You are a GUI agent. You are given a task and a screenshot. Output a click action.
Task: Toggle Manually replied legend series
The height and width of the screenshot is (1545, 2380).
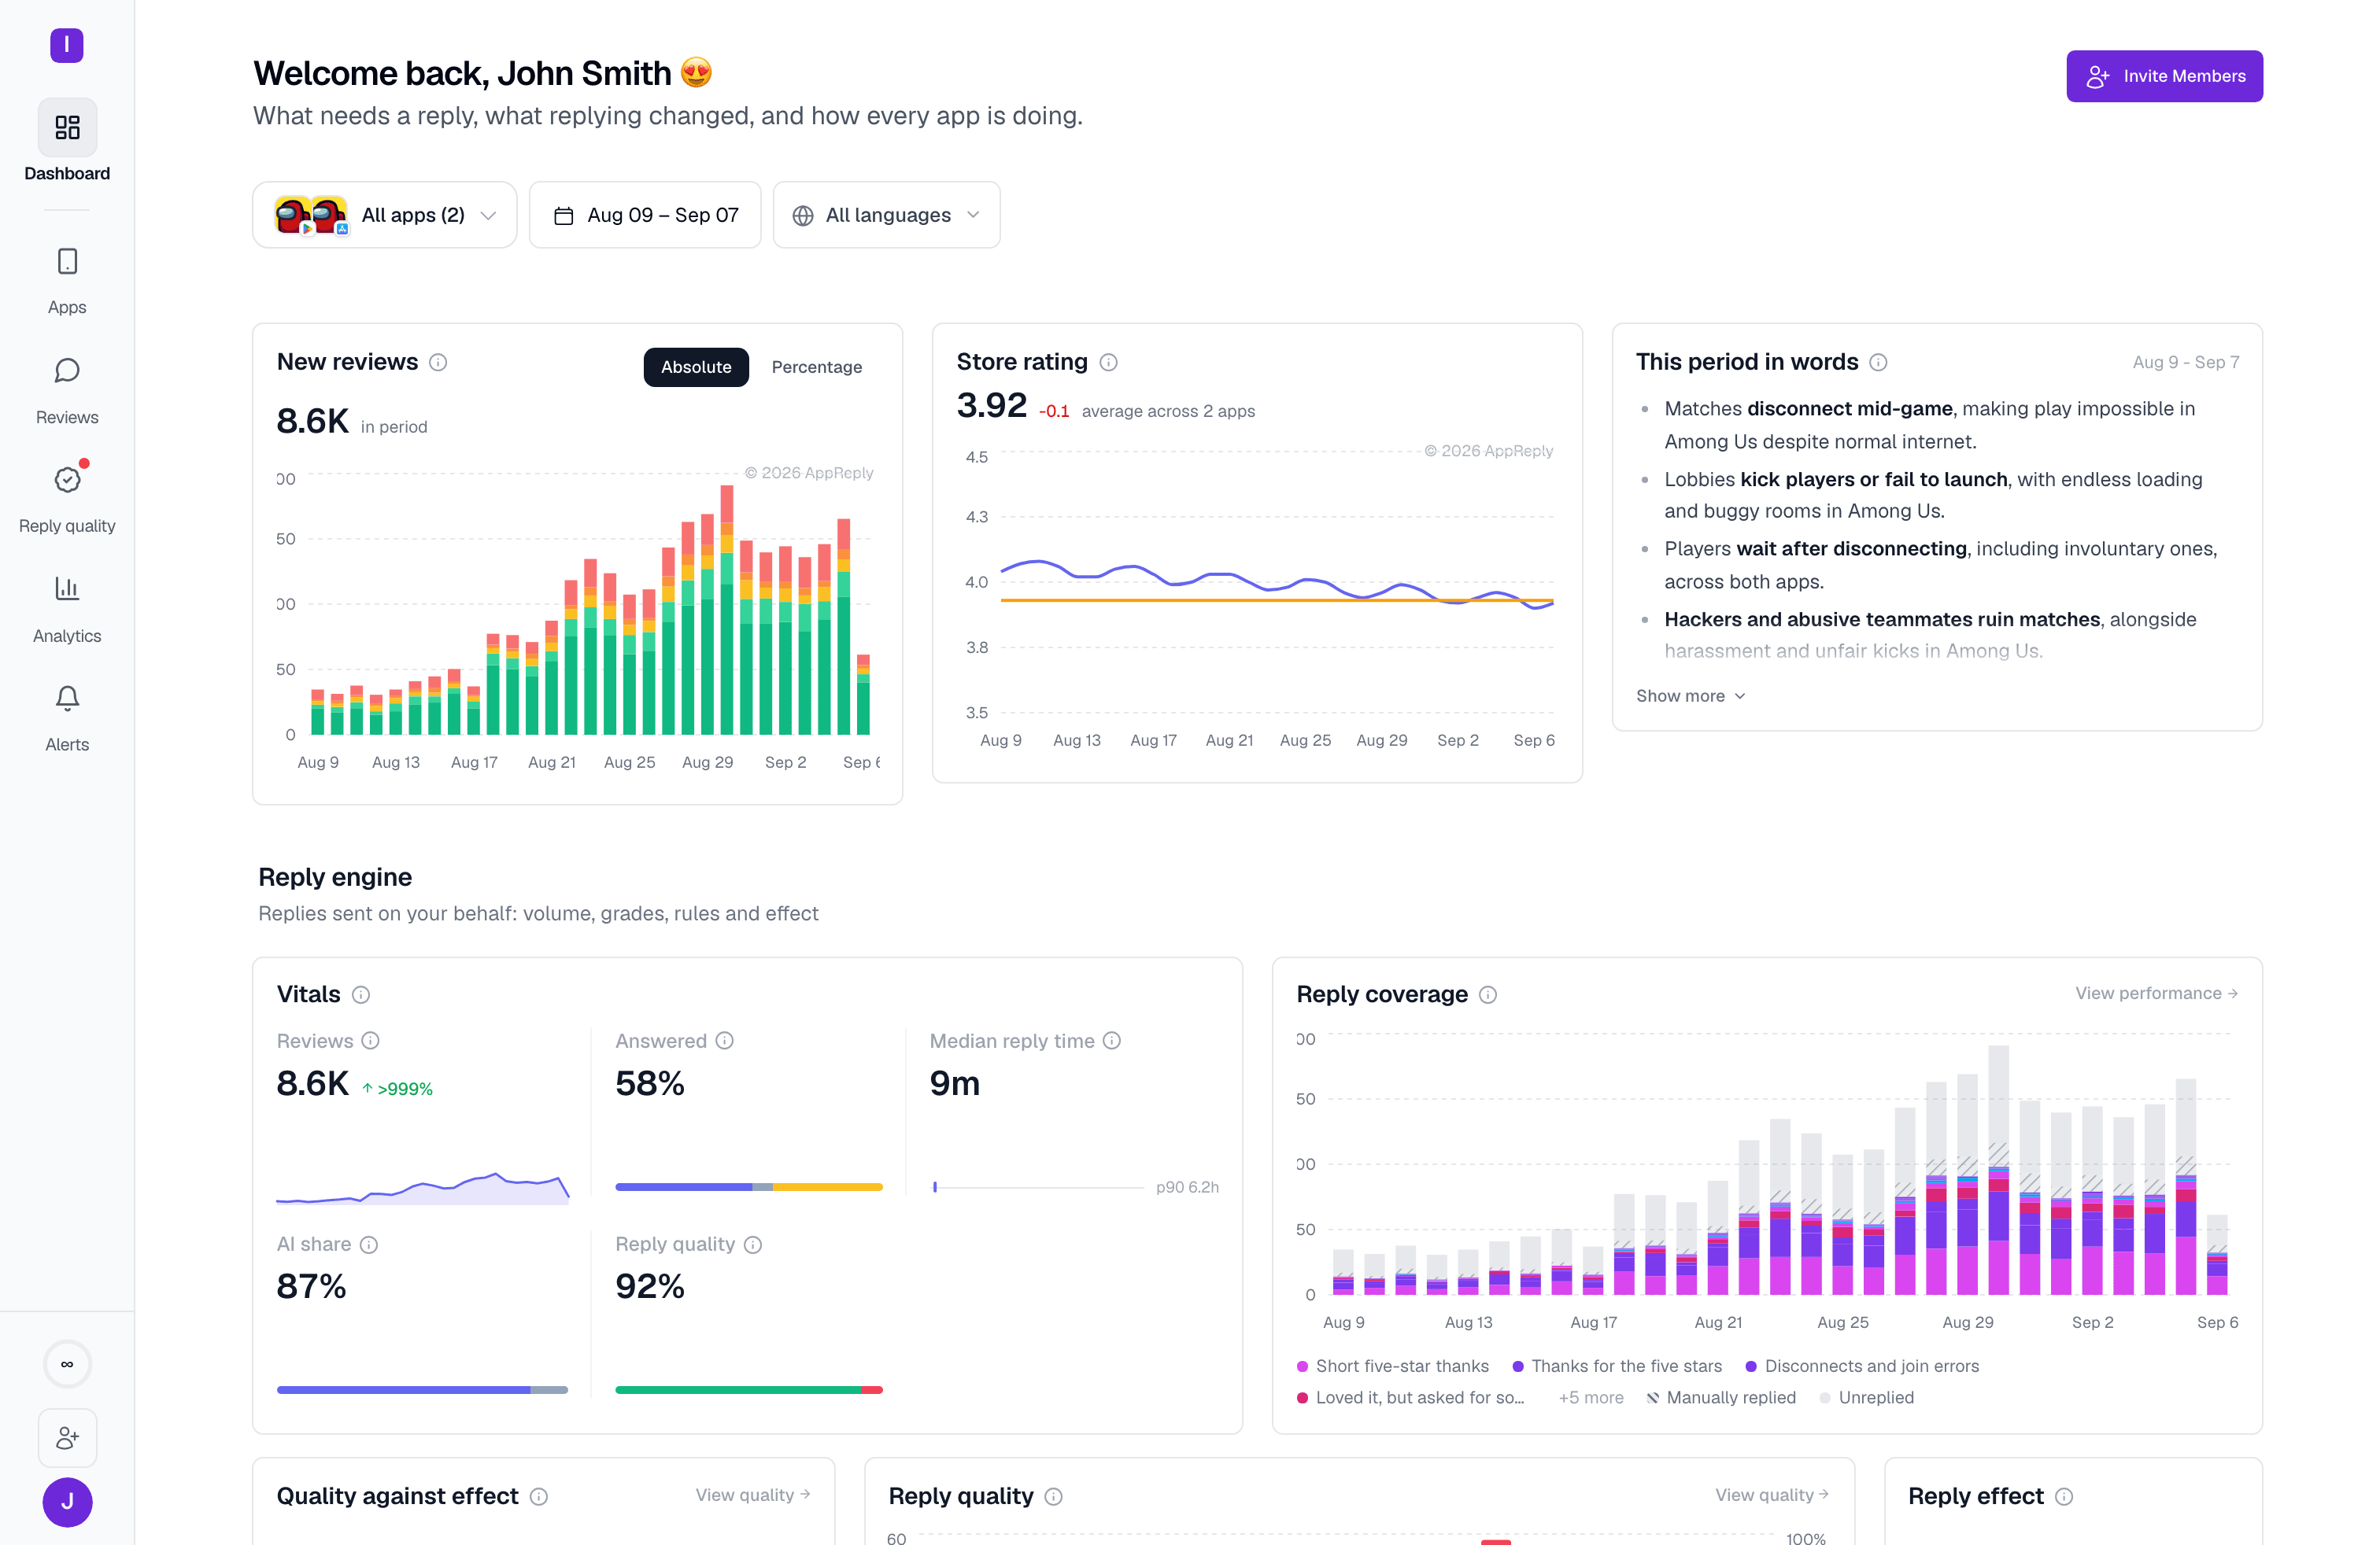(1721, 1398)
